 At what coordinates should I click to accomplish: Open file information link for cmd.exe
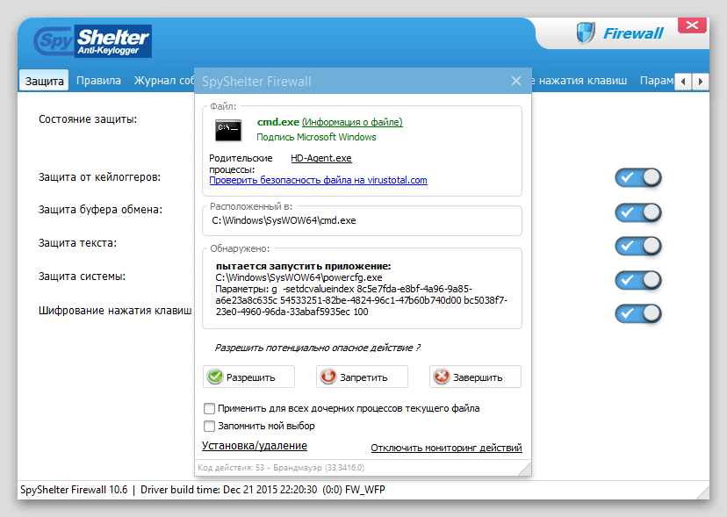[x=352, y=122]
